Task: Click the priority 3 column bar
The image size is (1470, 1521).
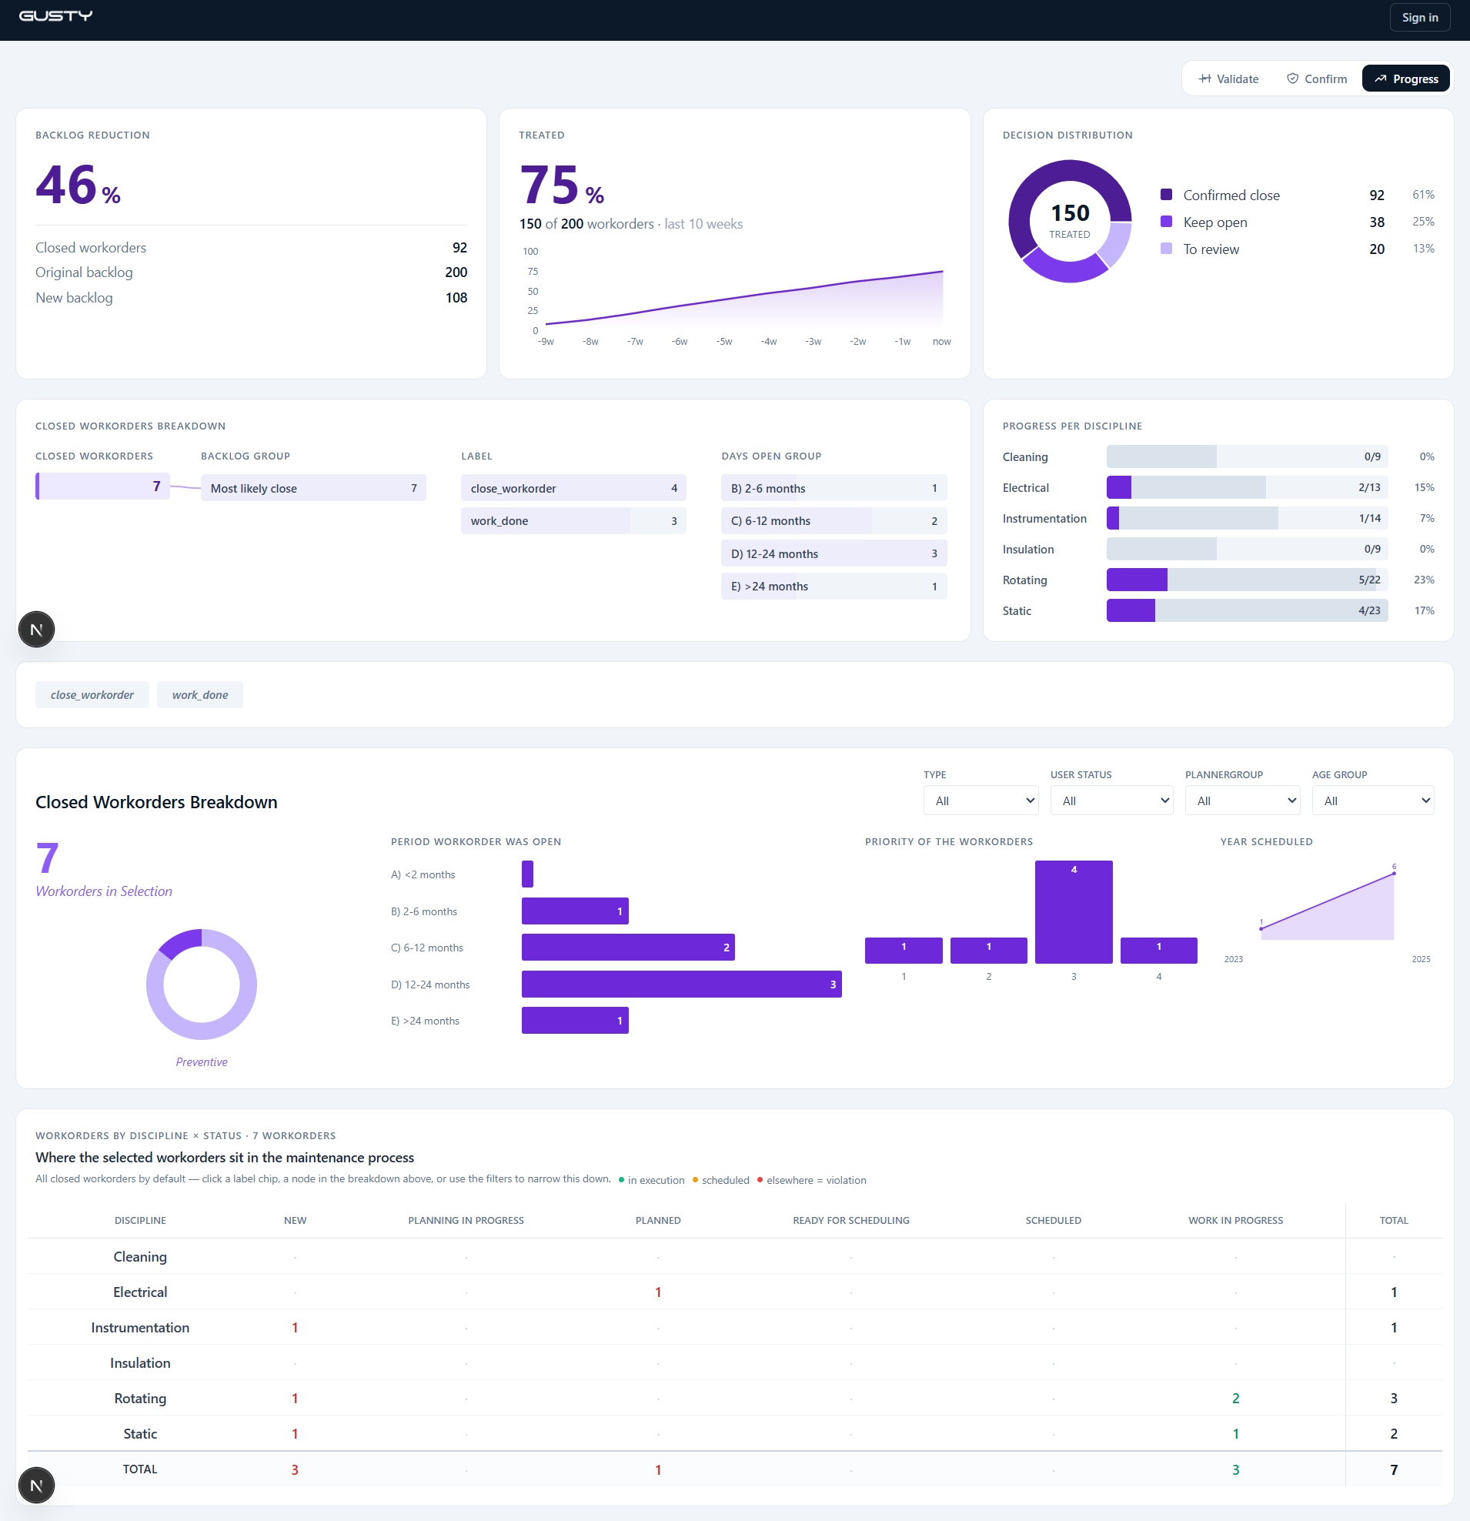Action: coord(1074,912)
